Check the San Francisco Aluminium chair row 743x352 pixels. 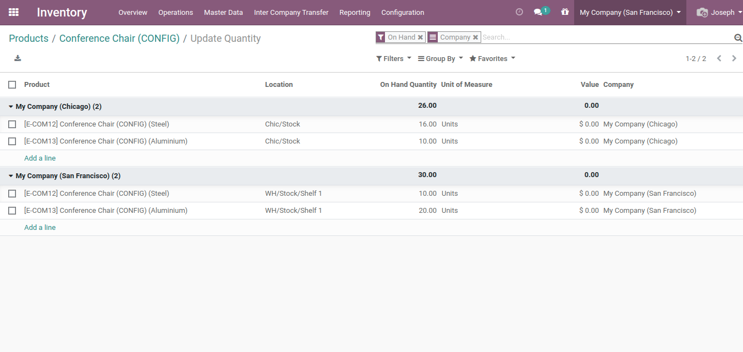point(12,211)
